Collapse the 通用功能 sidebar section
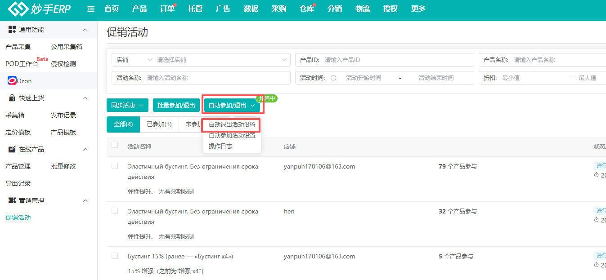 (x=85, y=30)
